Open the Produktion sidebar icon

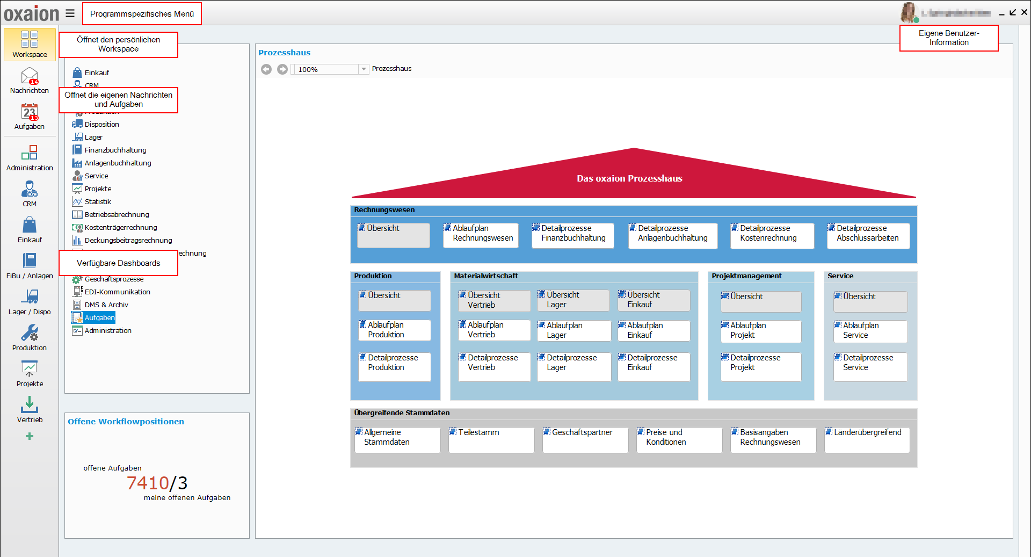point(30,338)
